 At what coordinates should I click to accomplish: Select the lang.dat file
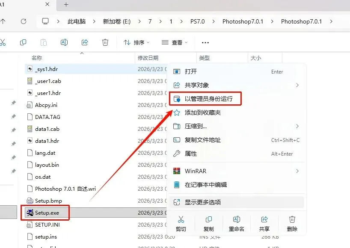point(45,153)
